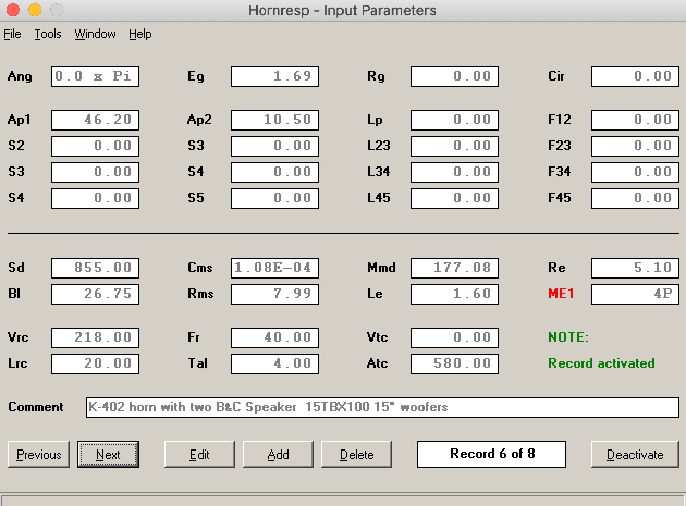Deactivate the current record
The height and width of the screenshot is (506, 686).
pyautogui.click(x=635, y=454)
